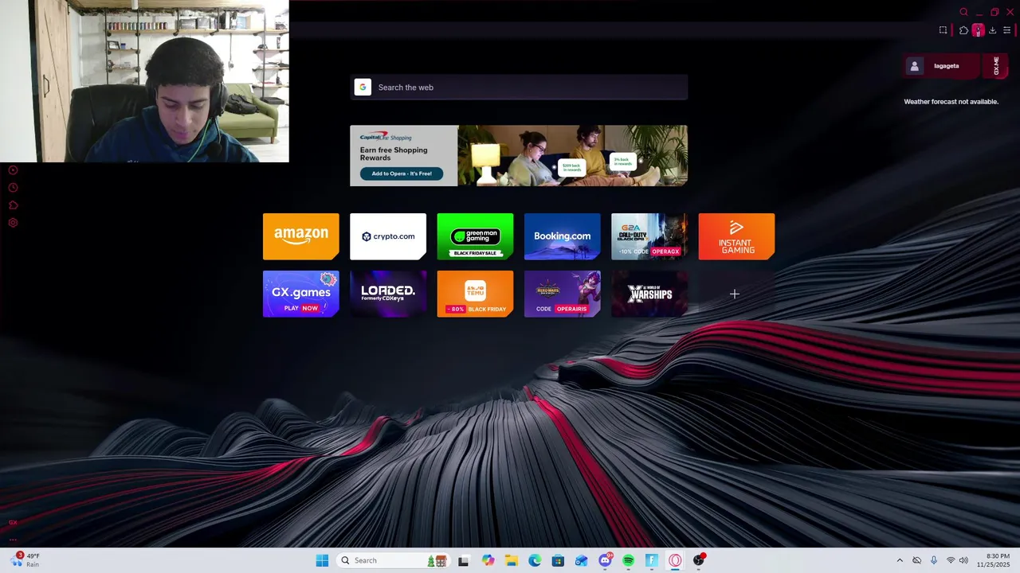
Task: Open the extensions cube in the top toolbar
Action: pyautogui.click(x=963, y=30)
